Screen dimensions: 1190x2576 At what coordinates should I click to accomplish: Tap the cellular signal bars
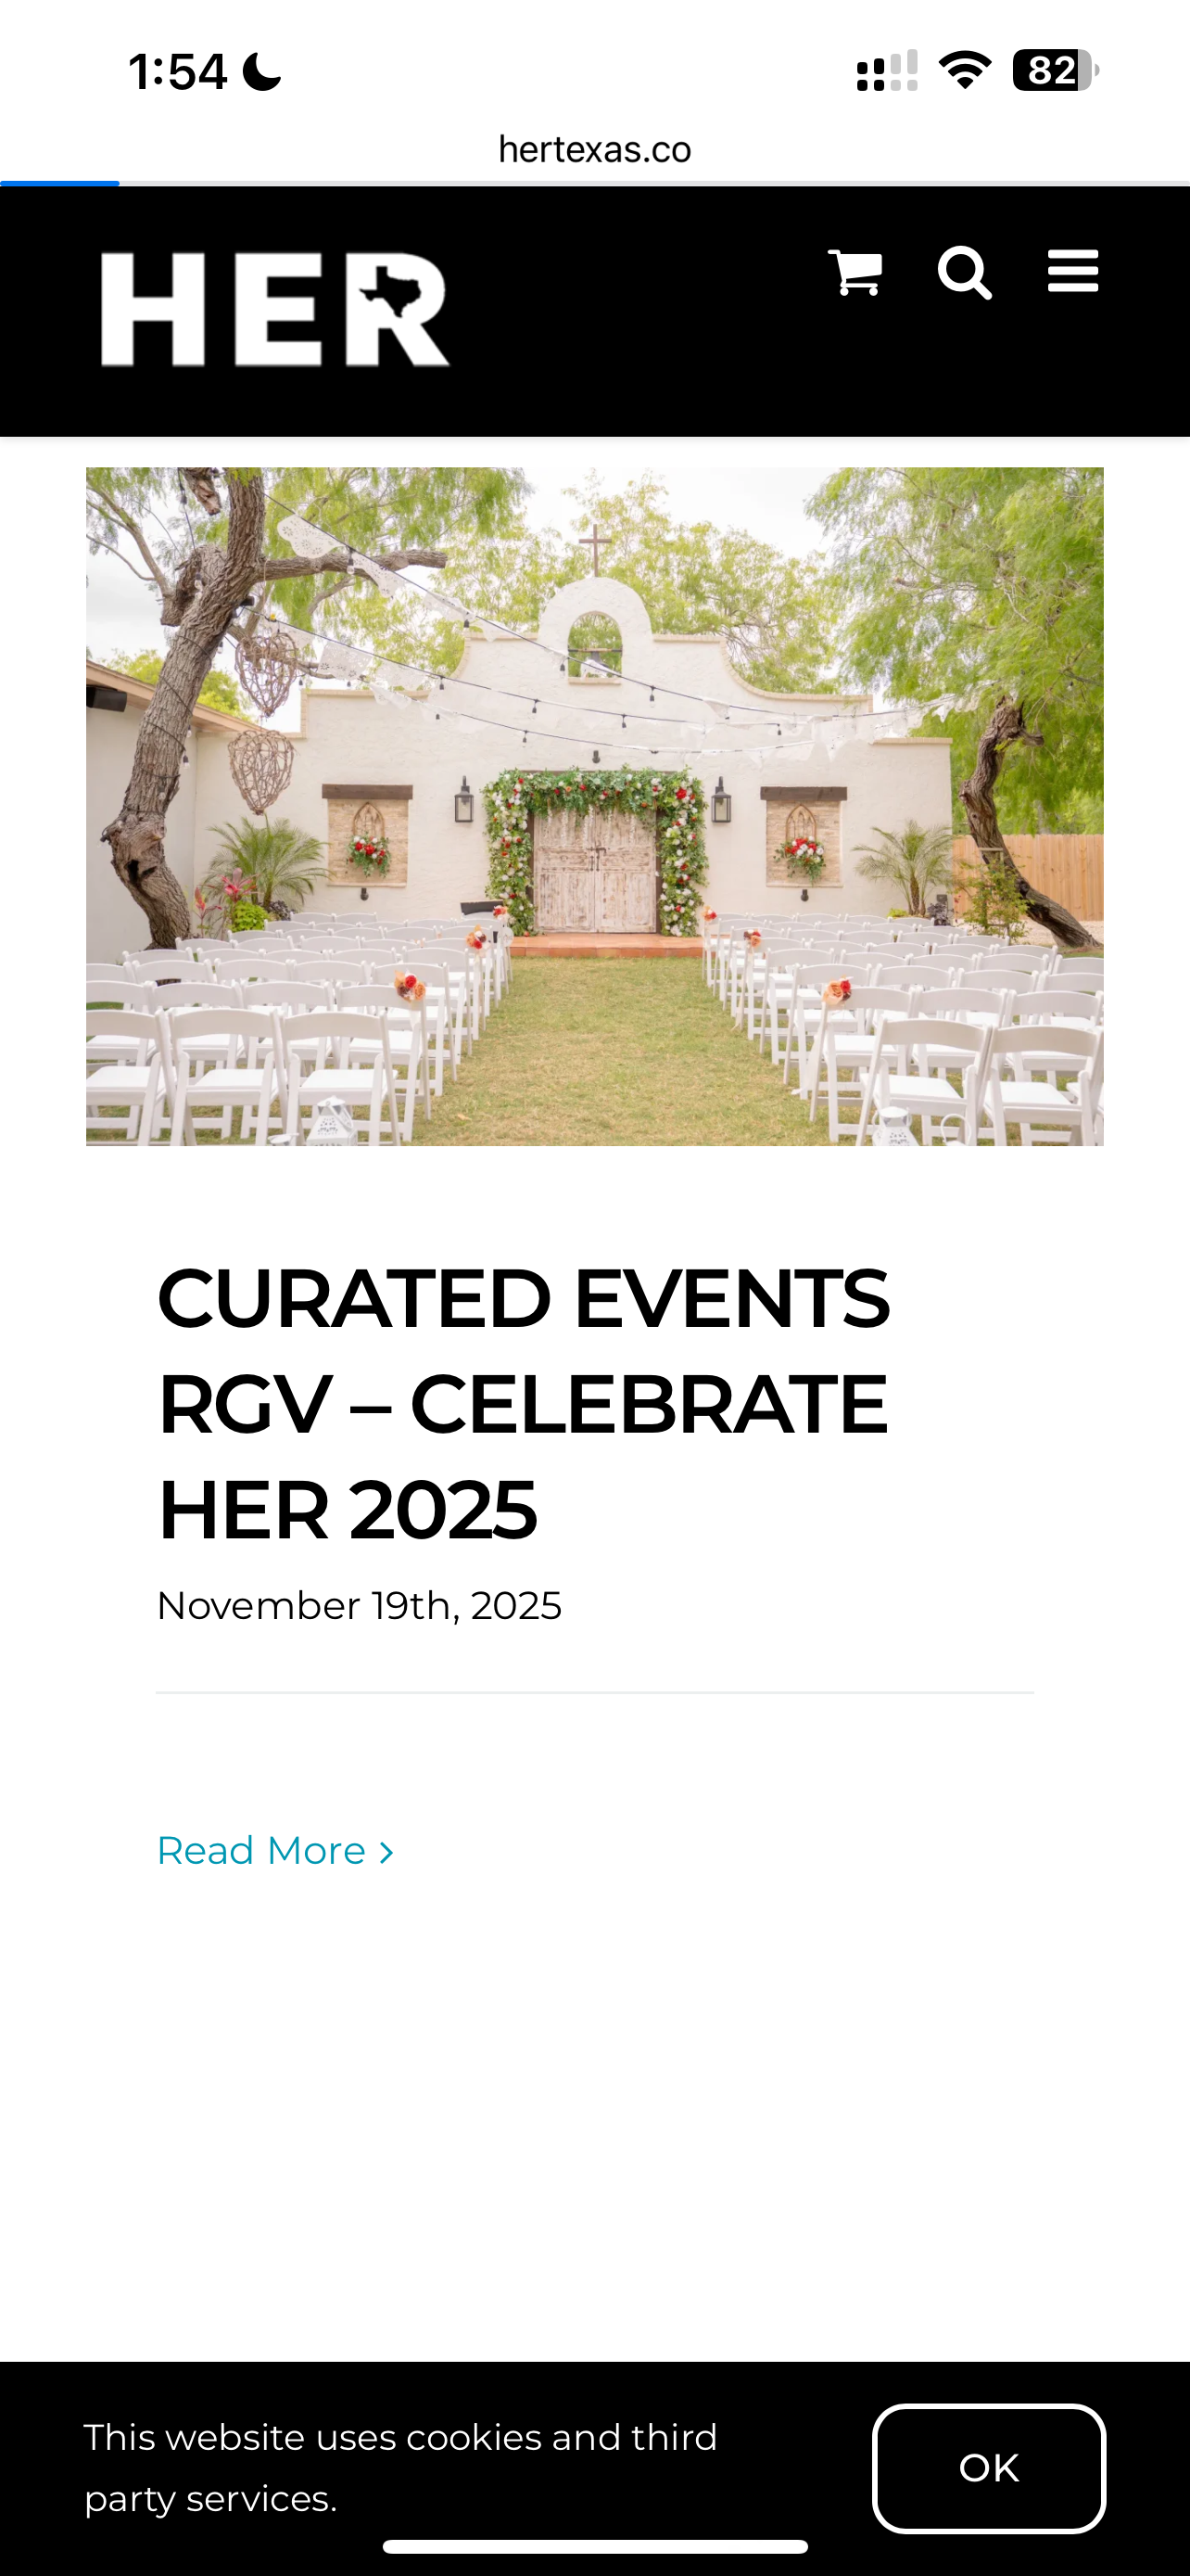[x=886, y=71]
